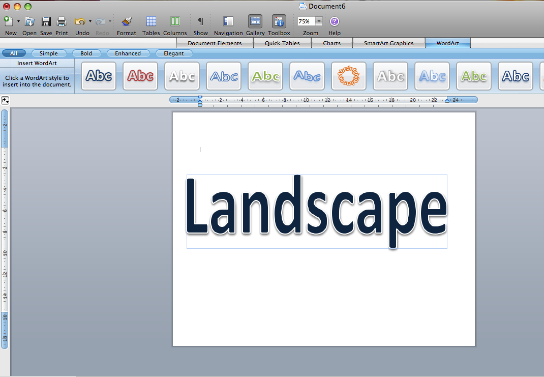544x377 pixels.
Task: Insert the orange circular WordArt style
Action: [x=349, y=76]
